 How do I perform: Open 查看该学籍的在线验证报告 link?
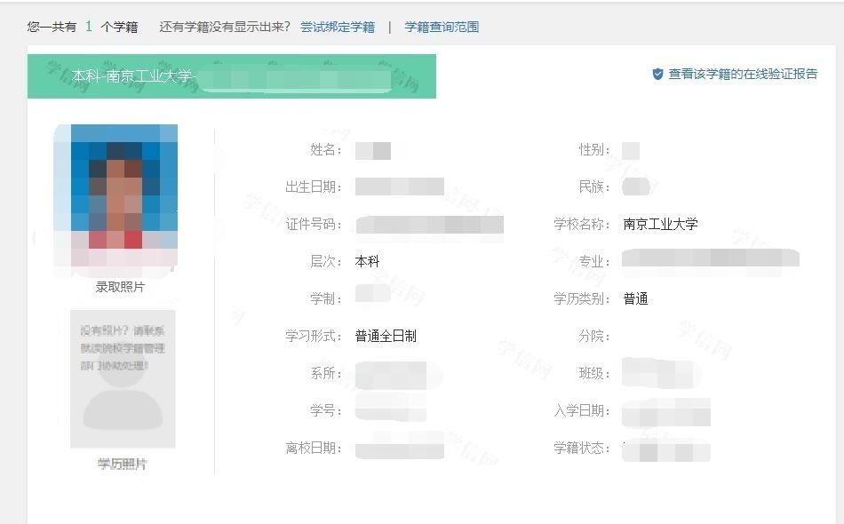(743, 75)
